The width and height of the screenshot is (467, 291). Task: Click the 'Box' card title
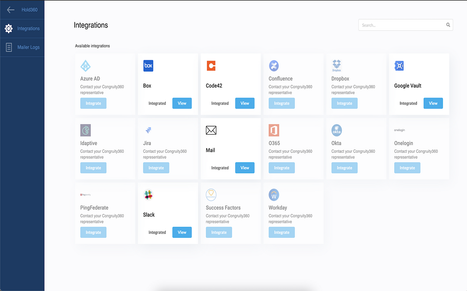[x=147, y=86]
